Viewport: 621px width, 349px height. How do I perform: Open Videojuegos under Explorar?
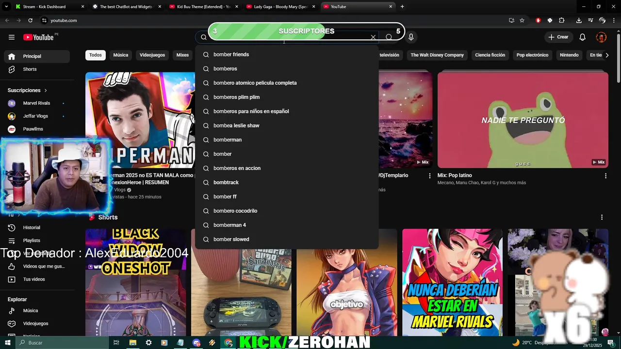(37, 323)
